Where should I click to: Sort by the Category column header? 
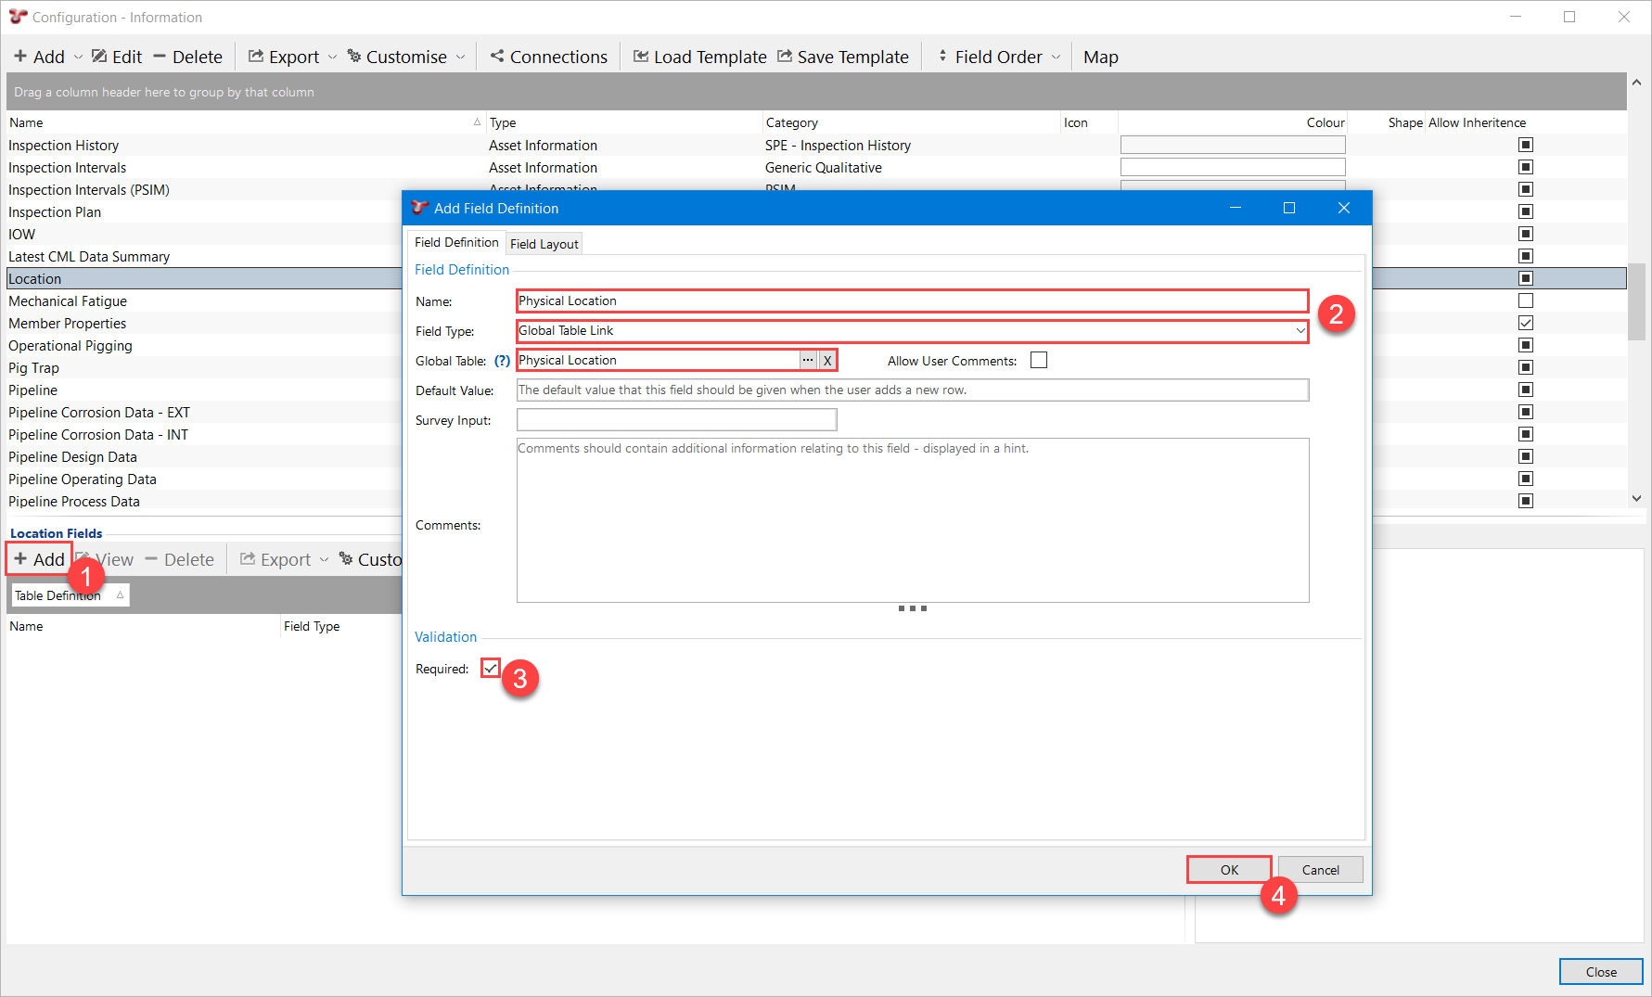(912, 122)
